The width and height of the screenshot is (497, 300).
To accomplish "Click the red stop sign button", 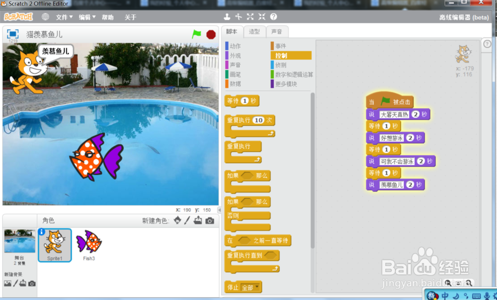I will pos(211,34).
